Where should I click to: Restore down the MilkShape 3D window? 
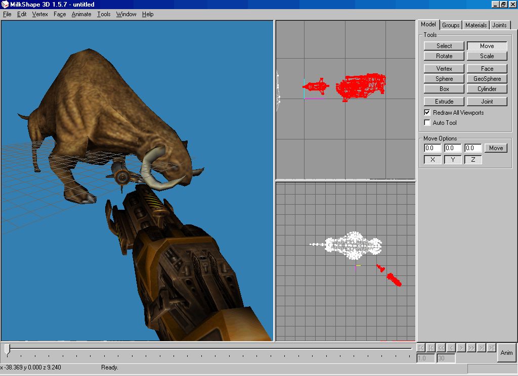click(x=503, y=4)
